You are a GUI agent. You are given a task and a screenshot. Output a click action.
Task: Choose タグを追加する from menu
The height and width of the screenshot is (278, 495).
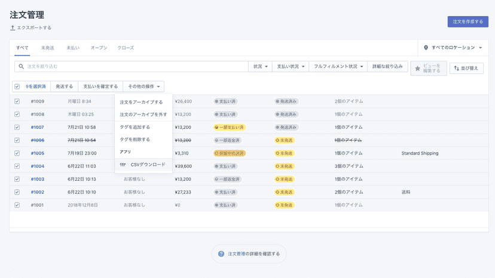(x=143, y=127)
